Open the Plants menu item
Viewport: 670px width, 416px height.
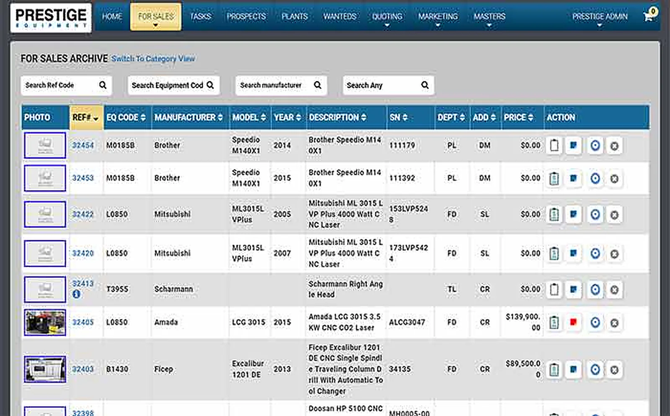click(x=294, y=17)
